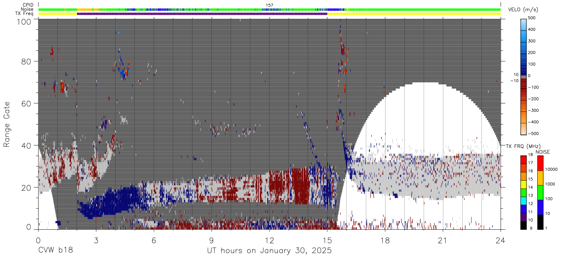Click the purple segment of TX Freq strip
Image resolution: width=563 pixels, height=260 pixels.
[x=202, y=14]
